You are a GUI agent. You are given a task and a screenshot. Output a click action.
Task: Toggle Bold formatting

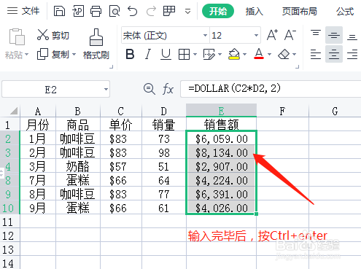130,54
